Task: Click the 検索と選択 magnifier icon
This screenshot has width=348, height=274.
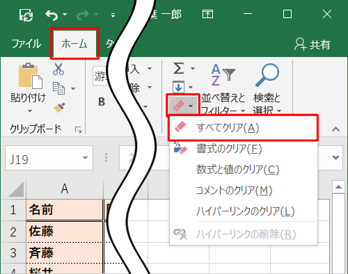Action: [x=267, y=75]
